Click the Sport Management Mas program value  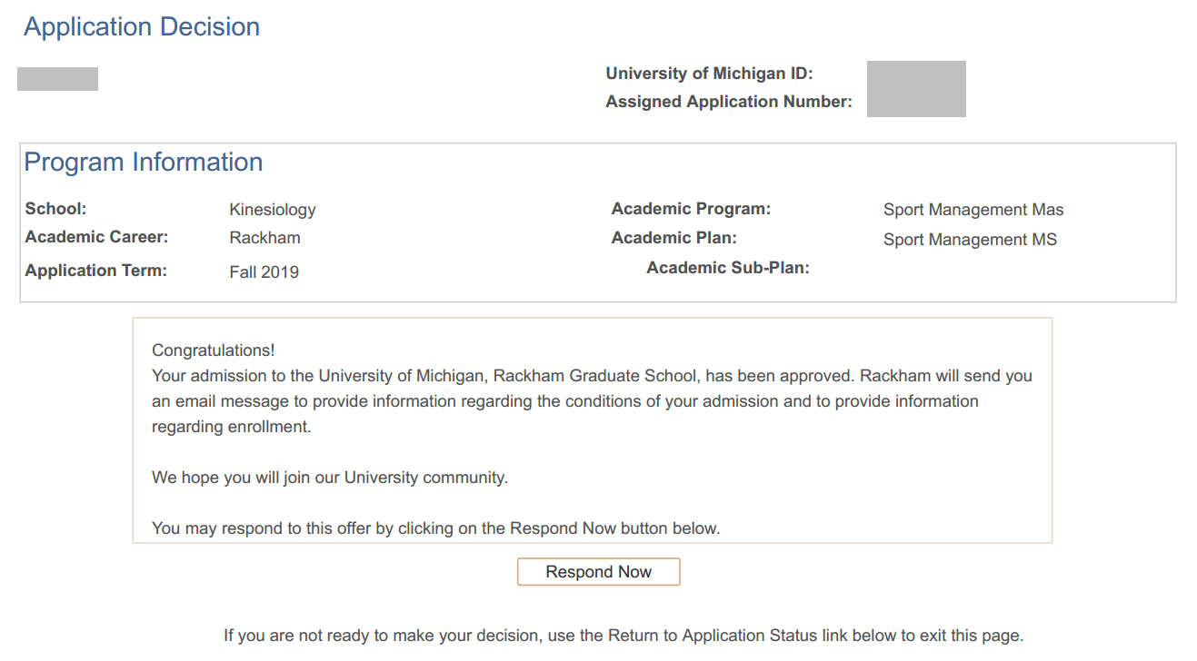[x=973, y=210]
